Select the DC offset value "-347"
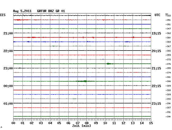 (x=168, y=29)
